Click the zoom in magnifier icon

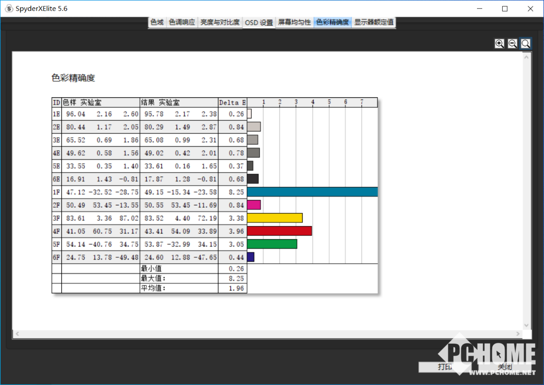click(499, 44)
